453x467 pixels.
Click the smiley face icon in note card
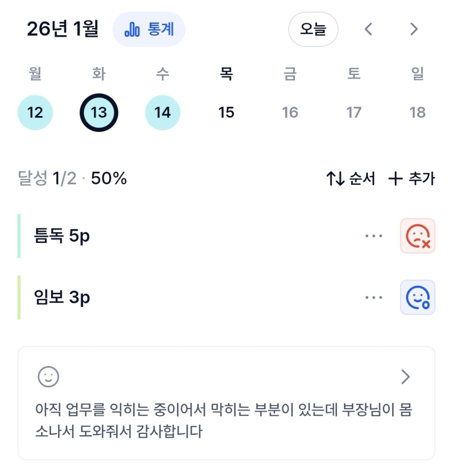click(x=48, y=377)
